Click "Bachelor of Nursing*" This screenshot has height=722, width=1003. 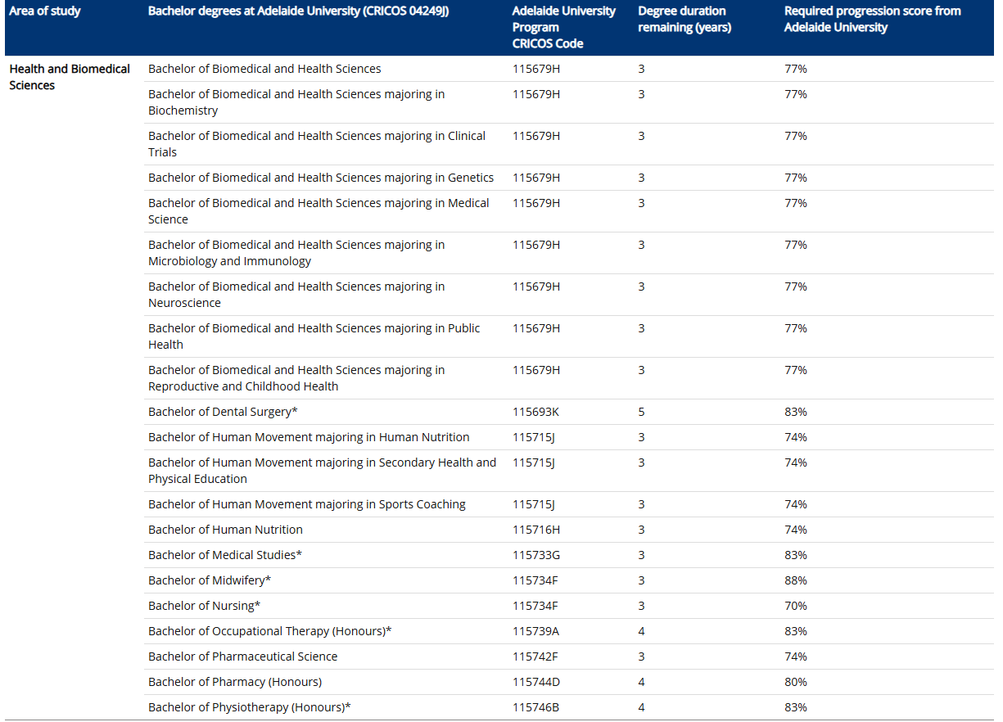click(x=204, y=606)
